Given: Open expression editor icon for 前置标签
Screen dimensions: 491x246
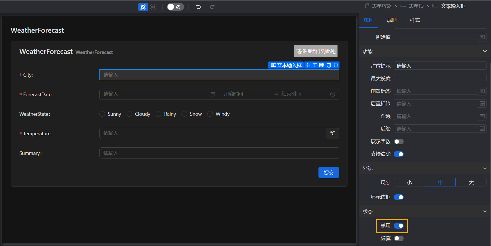Looking at the screenshot, I should click(482, 91).
